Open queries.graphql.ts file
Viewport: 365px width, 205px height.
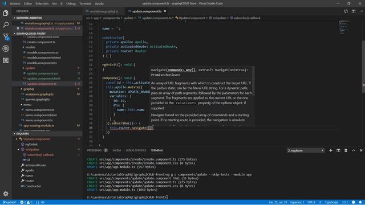[37, 100]
